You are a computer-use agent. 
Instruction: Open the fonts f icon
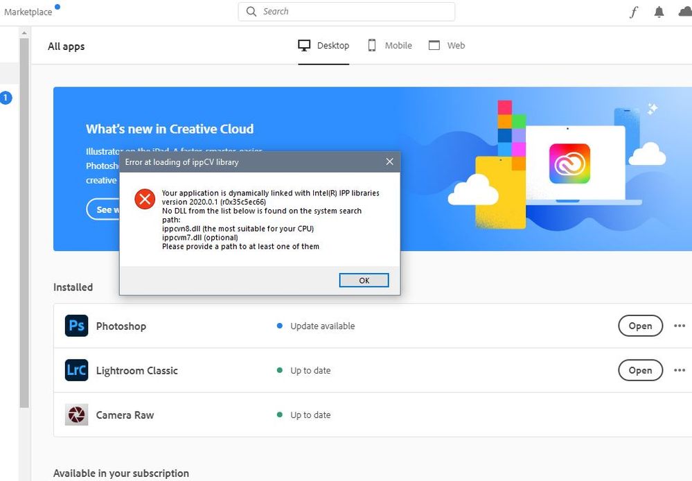(x=634, y=12)
